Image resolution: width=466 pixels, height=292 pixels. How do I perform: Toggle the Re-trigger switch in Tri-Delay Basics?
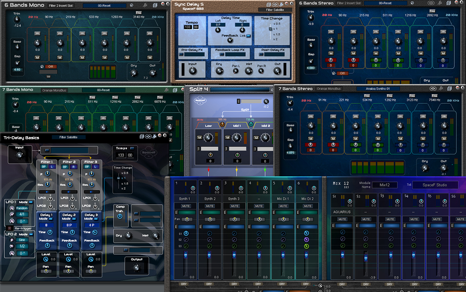click(x=9, y=228)
